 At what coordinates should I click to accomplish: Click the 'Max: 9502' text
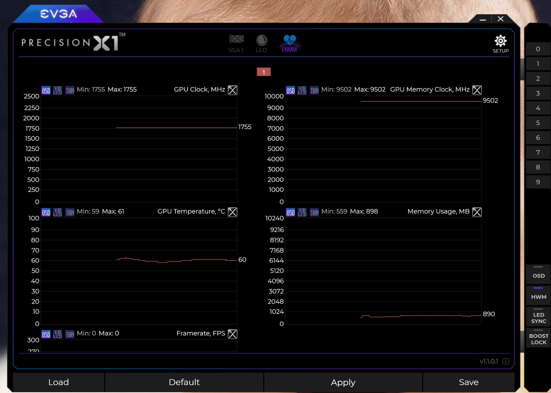370,89
